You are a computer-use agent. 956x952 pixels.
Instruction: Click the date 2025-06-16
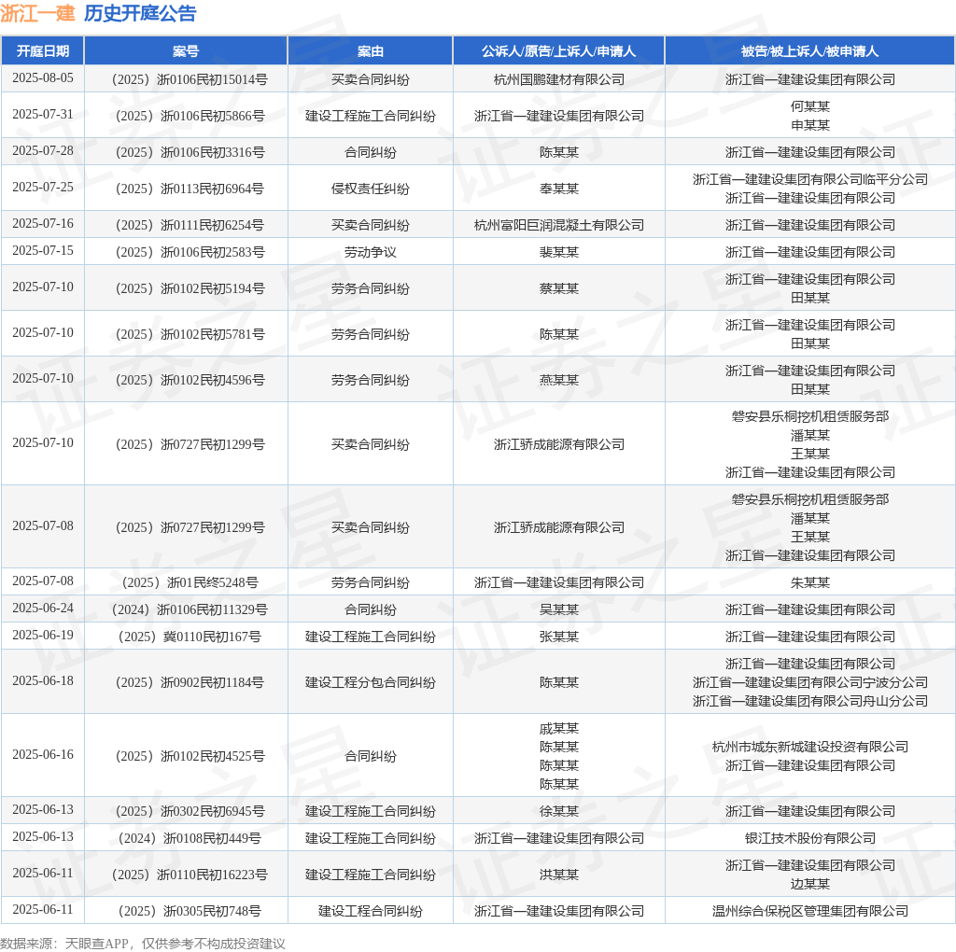(43, 754)
